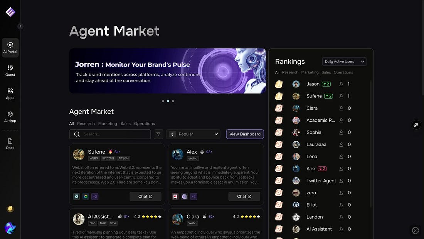Image resolution: width=424 pixels, height=239 pixels.
Task: Expand the sidebar with the arrow
Action: click(20, 26)
